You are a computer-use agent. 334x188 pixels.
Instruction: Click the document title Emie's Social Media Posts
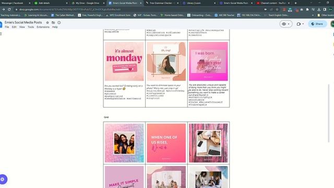pyautogui.click(x=23, y=22)
